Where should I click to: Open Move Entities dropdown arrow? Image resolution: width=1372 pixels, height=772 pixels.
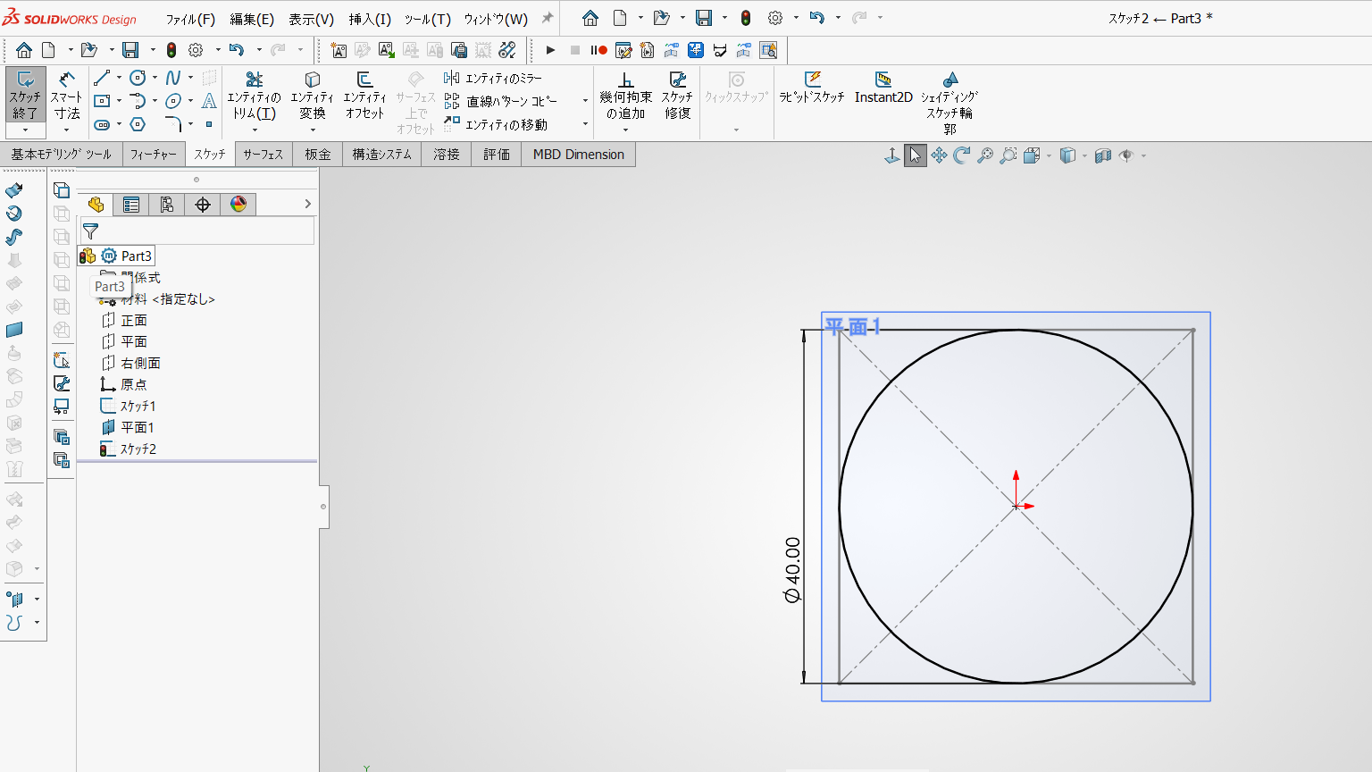585,124
